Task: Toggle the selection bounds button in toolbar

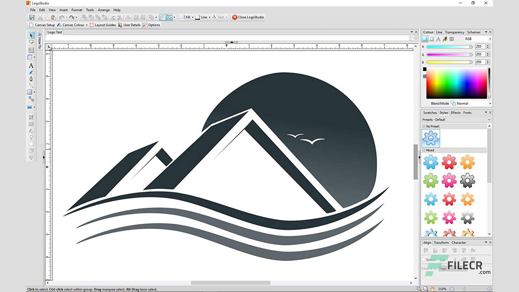Action: point(170,17)
